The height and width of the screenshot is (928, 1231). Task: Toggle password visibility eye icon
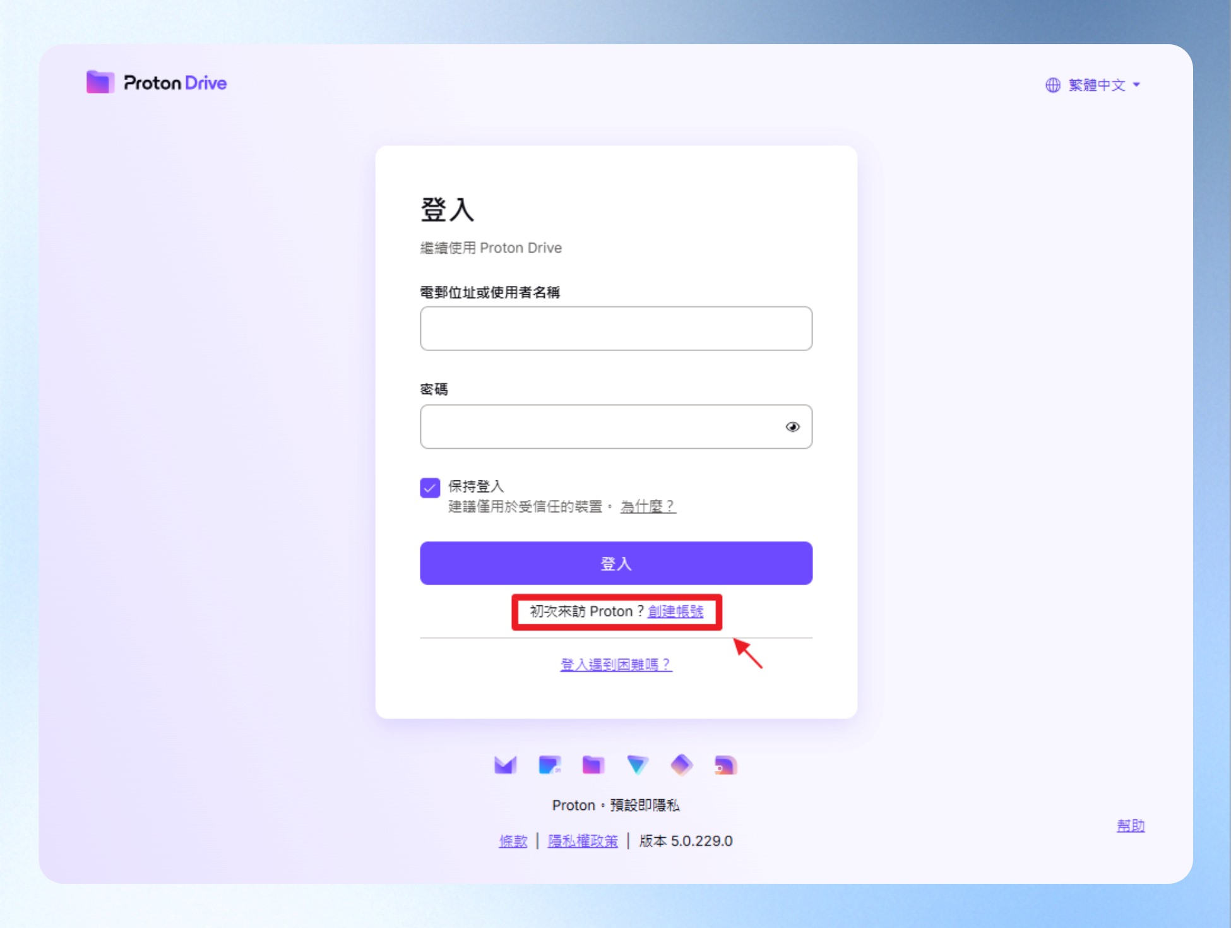pos(792,427)
